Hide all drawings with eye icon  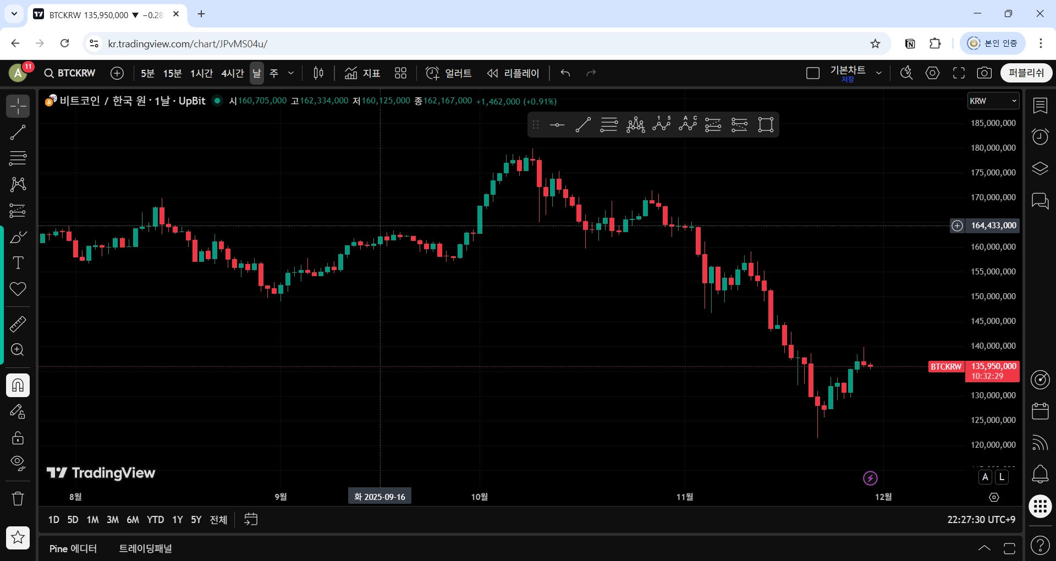click(x=18, y=464)
